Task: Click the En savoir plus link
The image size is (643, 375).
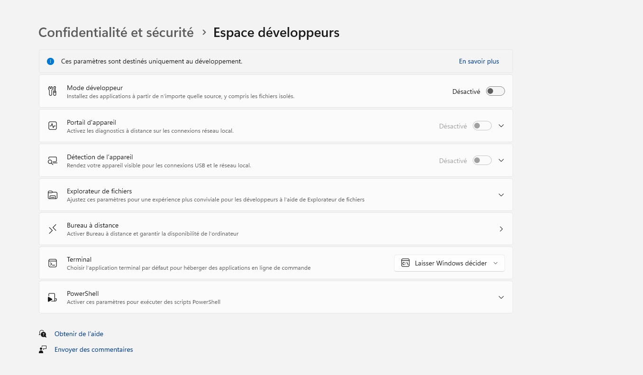Action: pos(479,61)
